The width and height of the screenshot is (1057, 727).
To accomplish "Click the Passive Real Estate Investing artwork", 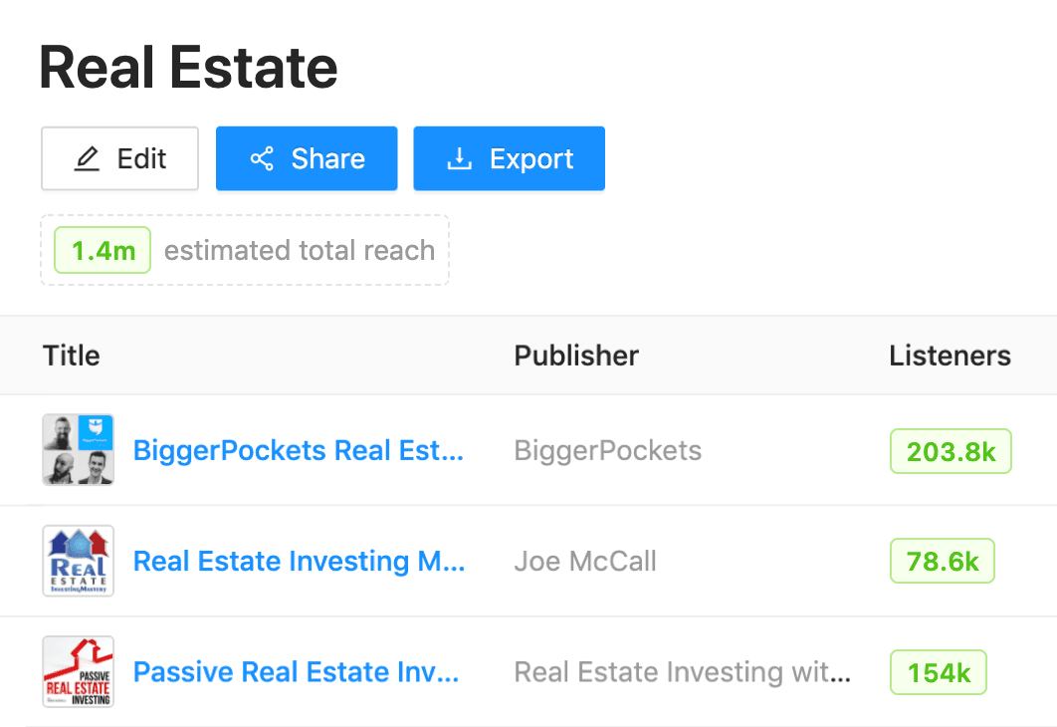I will click(x=78, y=671).
